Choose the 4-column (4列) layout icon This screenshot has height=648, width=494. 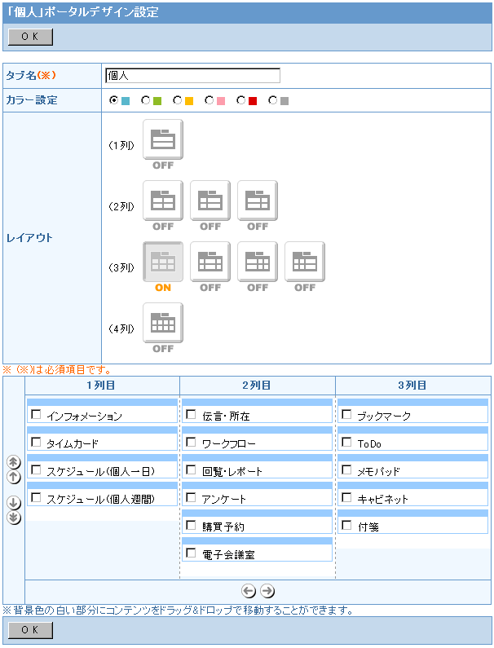tap(163, 323)
